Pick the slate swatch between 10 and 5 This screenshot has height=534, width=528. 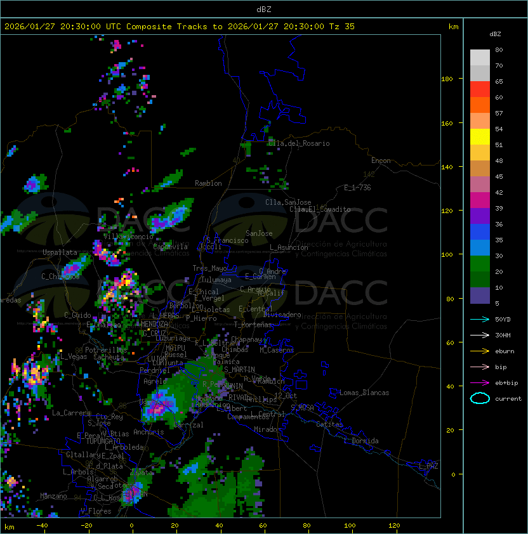click(x=480, y=296)
